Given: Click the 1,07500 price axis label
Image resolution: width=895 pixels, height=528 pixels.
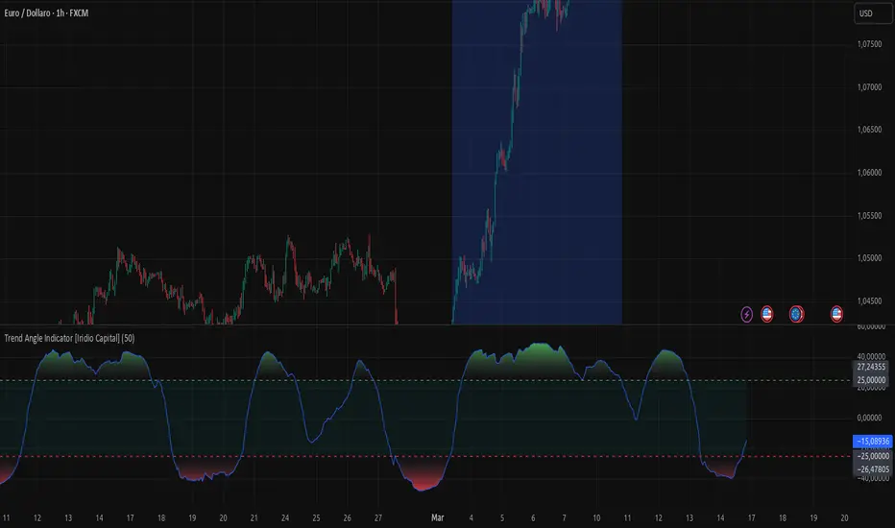Looking at the screenshot, I should [x=869, y=44].
